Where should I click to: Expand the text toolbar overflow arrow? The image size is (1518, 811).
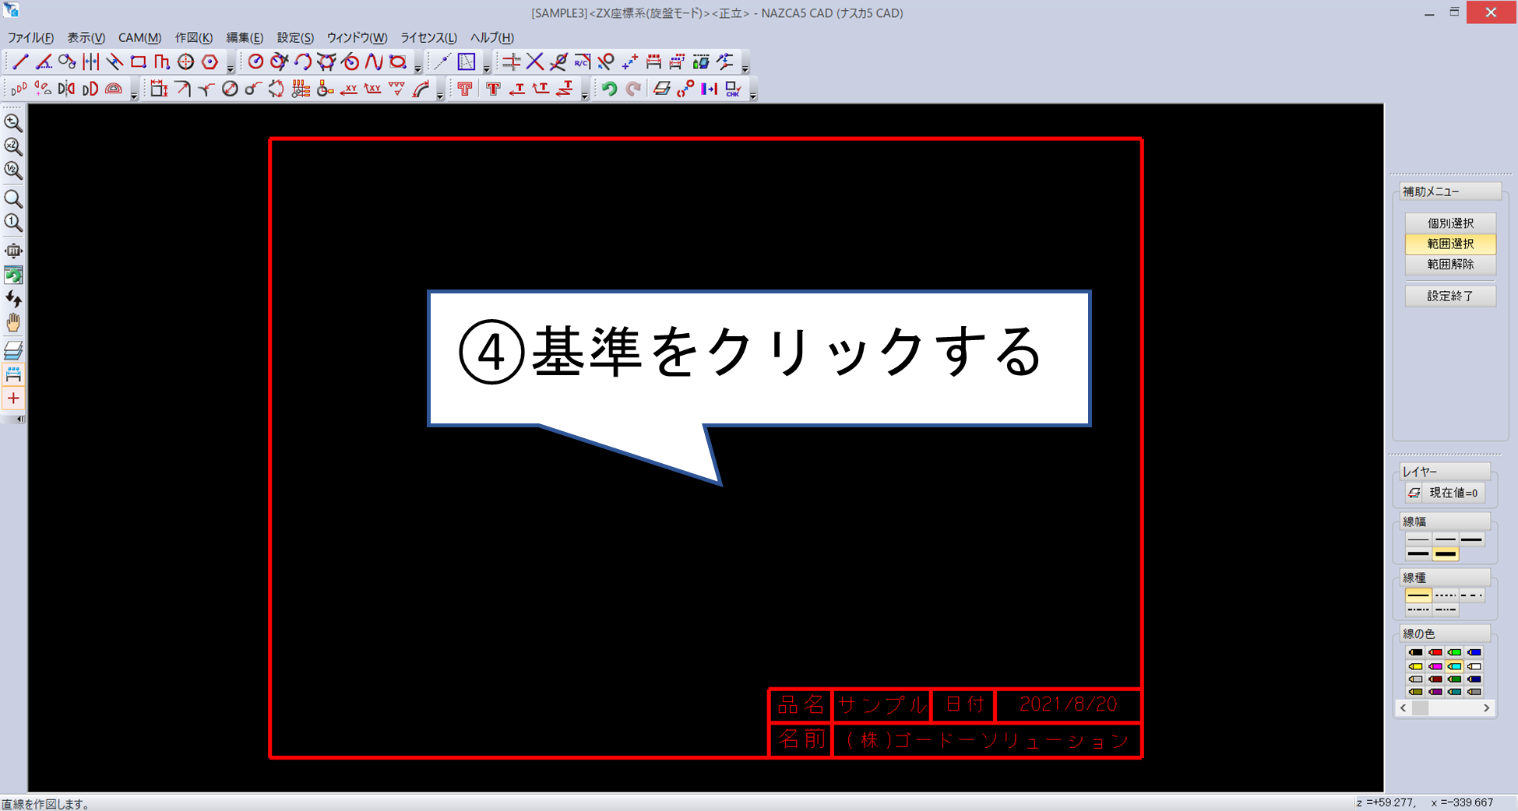[x=585, y=96]
